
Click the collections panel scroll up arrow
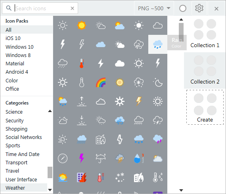[x=181, y=19]
